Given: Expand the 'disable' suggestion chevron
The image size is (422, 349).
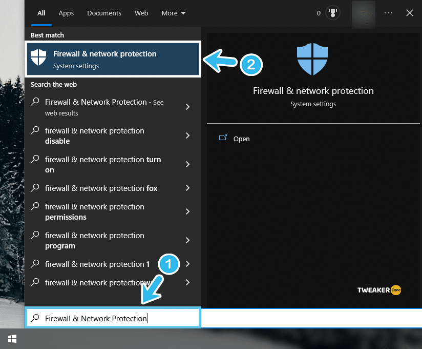Looking at the screenshot, I should tap(188, 135).
